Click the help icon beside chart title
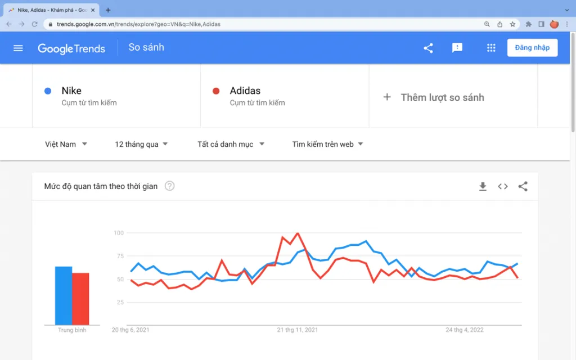 169,186
